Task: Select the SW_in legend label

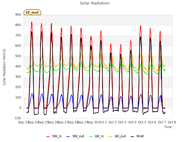Action: [57, 136]
